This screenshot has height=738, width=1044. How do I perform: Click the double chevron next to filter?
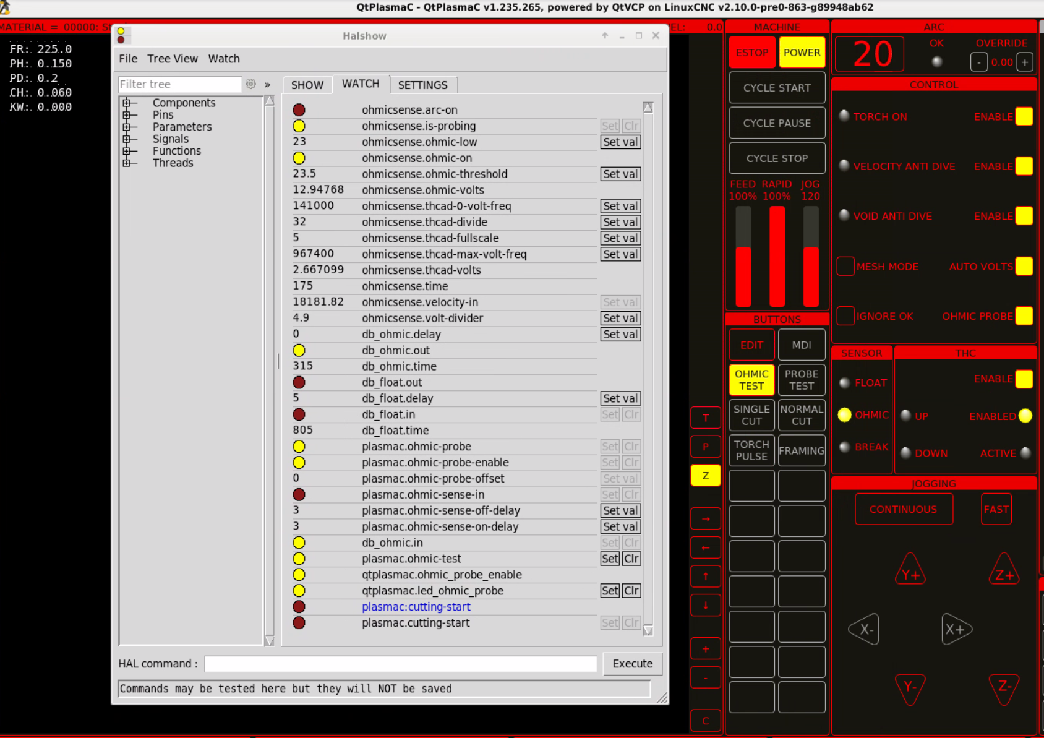point(267,85)
